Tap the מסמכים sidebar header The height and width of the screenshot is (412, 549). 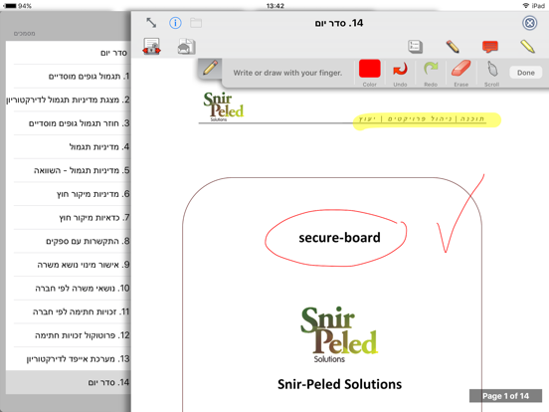coord(24,34)
